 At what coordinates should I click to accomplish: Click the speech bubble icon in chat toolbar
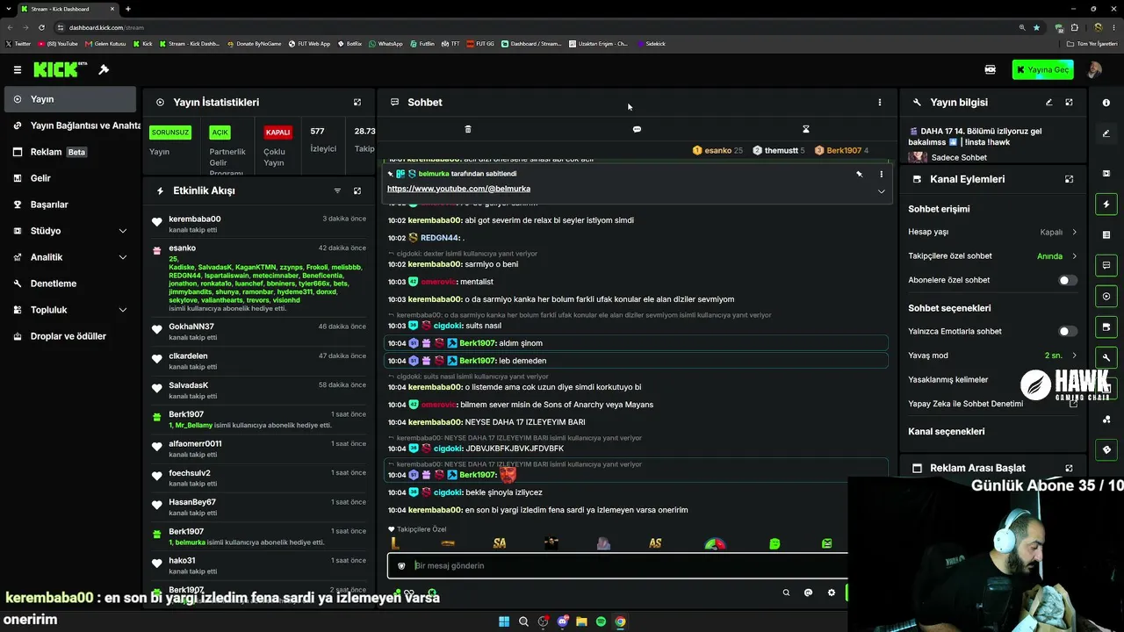[x=637, y=129]
